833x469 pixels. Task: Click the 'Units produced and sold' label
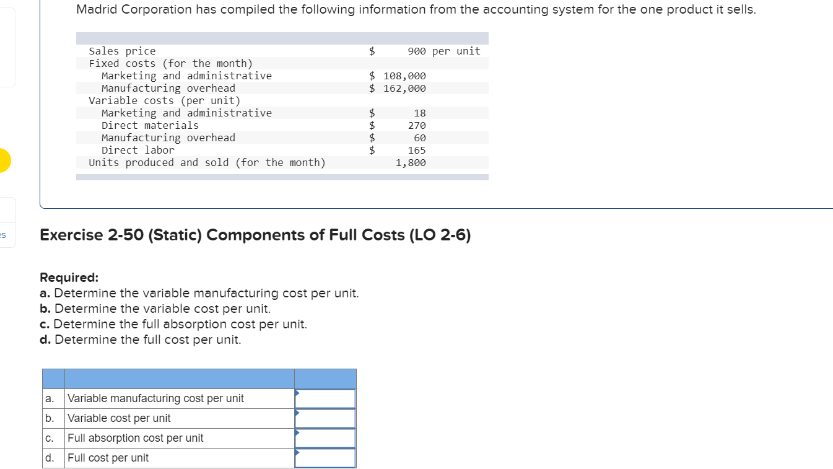[207, 162]
